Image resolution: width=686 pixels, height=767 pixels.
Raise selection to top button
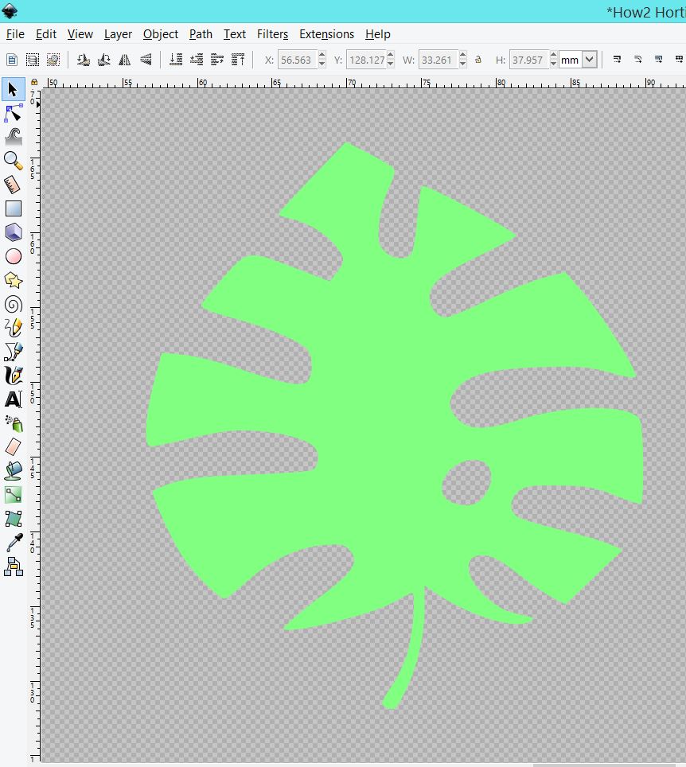(238, 60)
